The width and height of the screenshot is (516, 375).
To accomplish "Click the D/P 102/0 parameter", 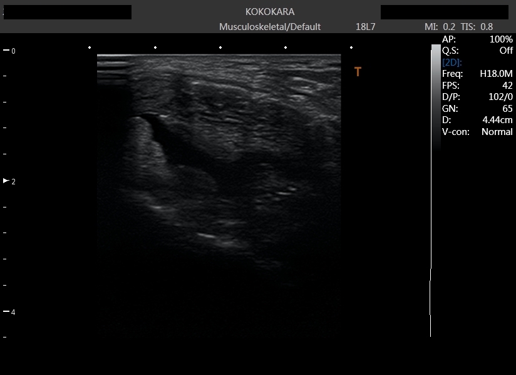I will pos(500,97).
